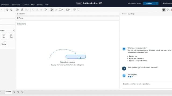Screen dimensions: 172x96
Task: Click the New Worksheet toolbar icon
Action: [17, 10]
